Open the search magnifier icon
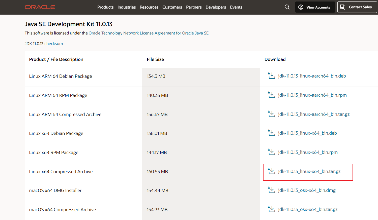This screenshot has height=220, width=378. [x=287, y=7]
